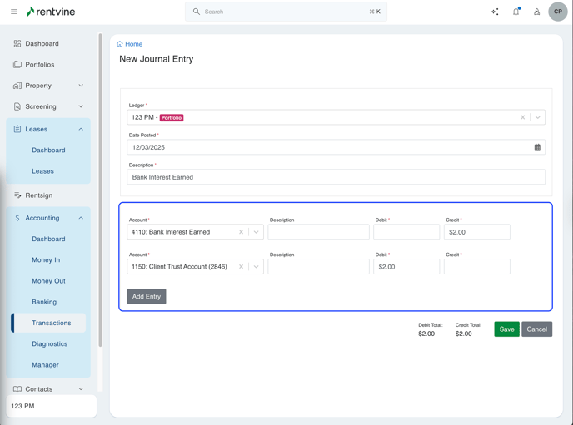Clear the Client Trust Account selection

pos(242,267)
